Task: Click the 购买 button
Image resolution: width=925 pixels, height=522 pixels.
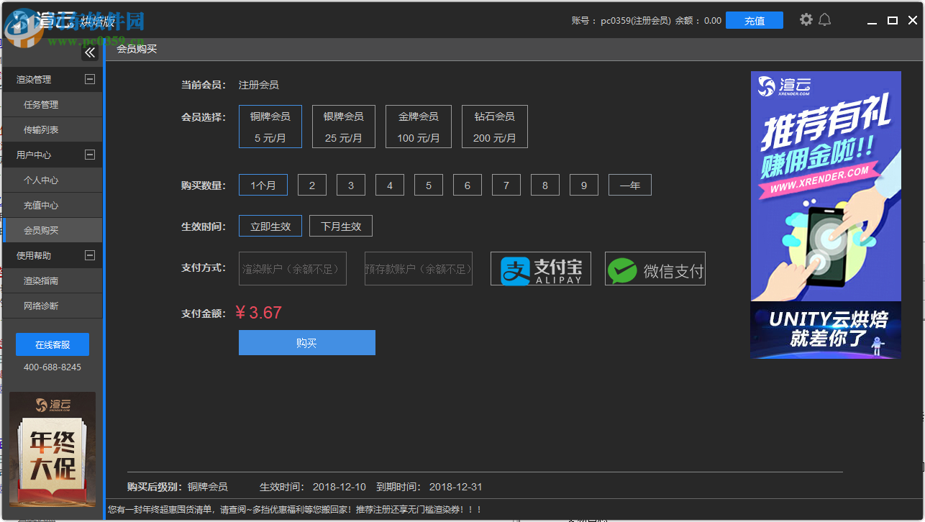Action: (x=307, y=342)
